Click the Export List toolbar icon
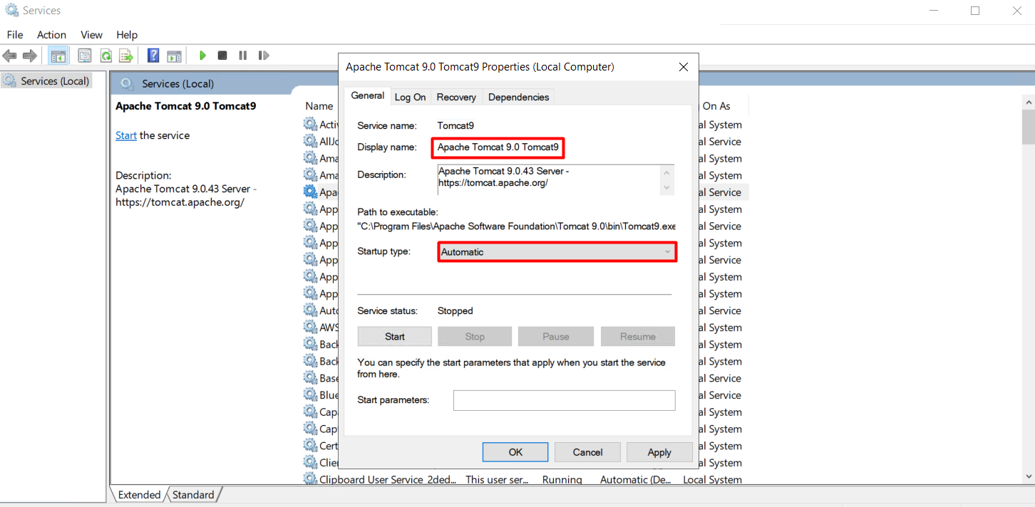The width and height of the screenshot is (1035, 507). 127,55
